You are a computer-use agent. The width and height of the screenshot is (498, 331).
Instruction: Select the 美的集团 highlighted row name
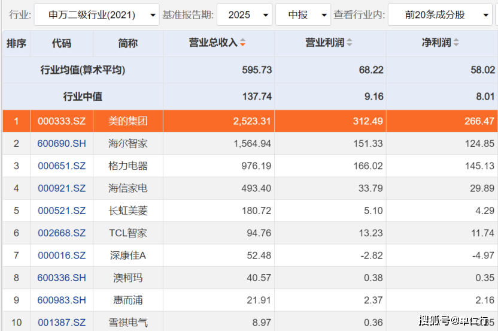coord(127,121)
